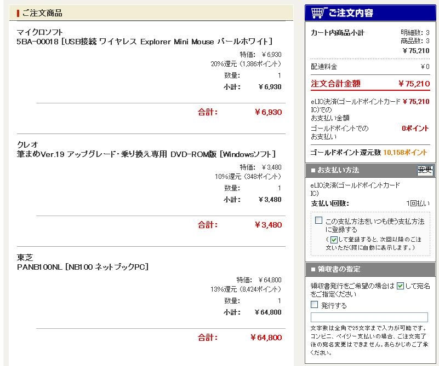439x366 pixels.
Task: Click the 1回払い payment count value
Action: [418, 204]
